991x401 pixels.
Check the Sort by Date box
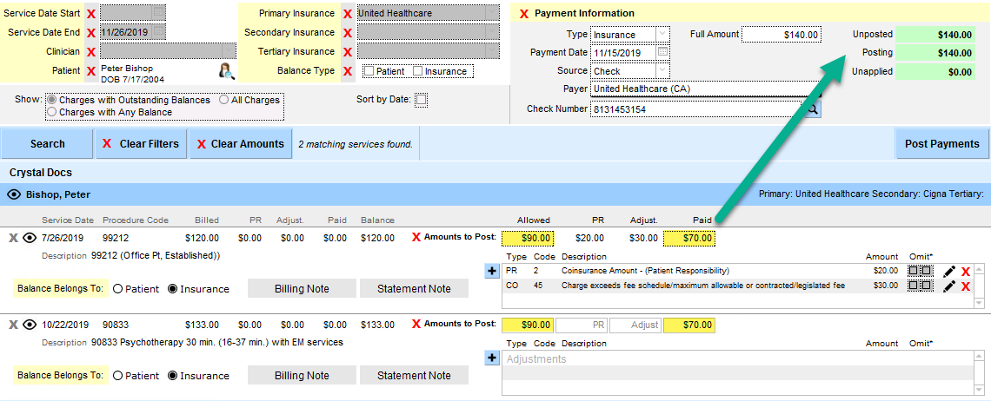(422, 100)
